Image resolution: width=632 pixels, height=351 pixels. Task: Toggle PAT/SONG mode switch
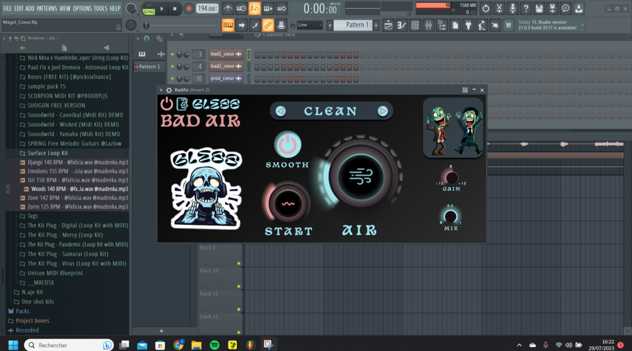[x=149, y=9]
